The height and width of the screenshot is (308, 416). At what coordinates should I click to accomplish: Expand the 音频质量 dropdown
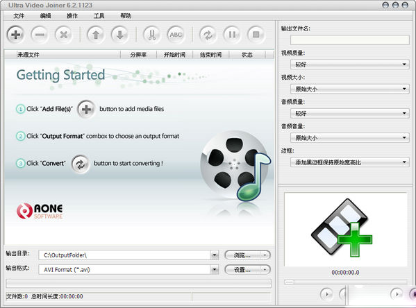[404, 114]
